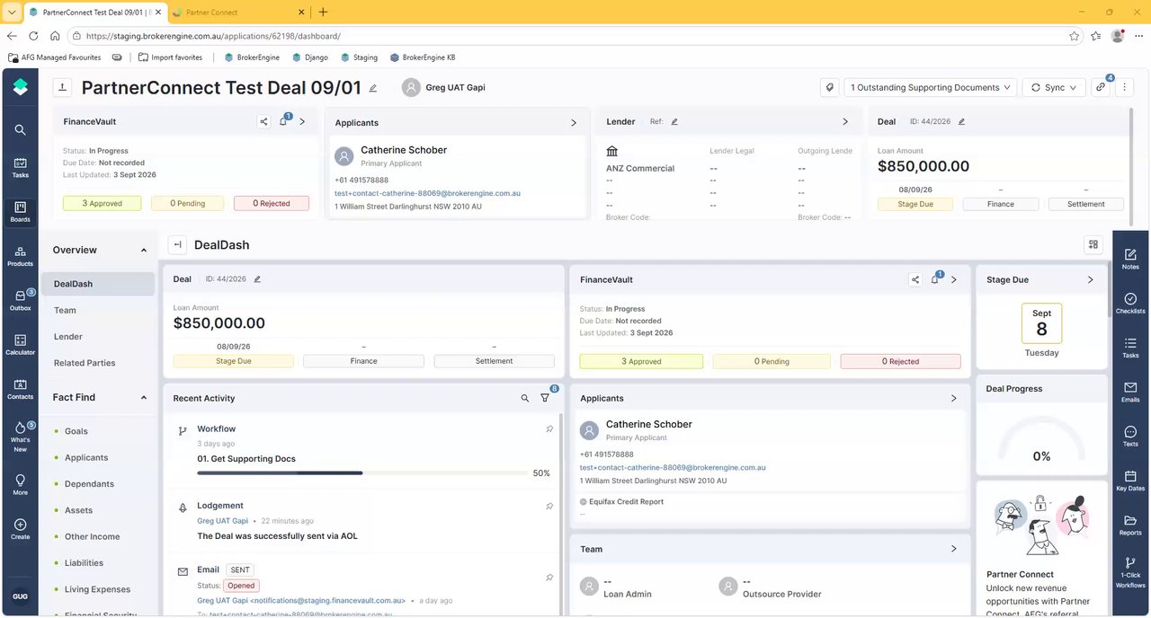
Task: Click the search icon in Recent Activity
Action: 525,398
